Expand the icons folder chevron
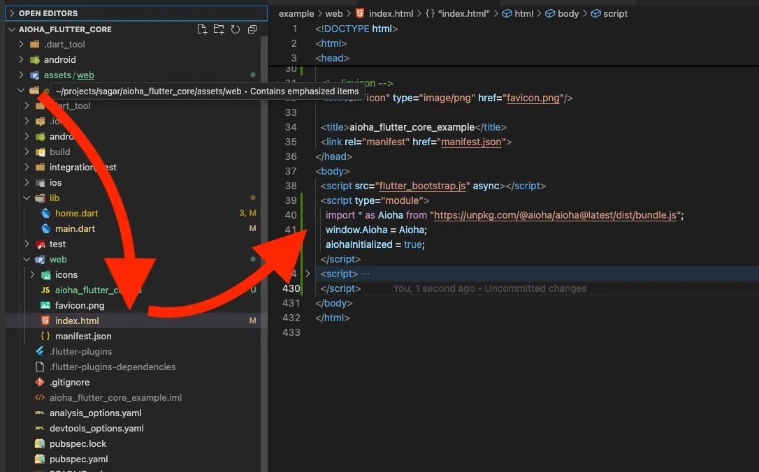This screenshot has height=472, width=759. (32, 274)
